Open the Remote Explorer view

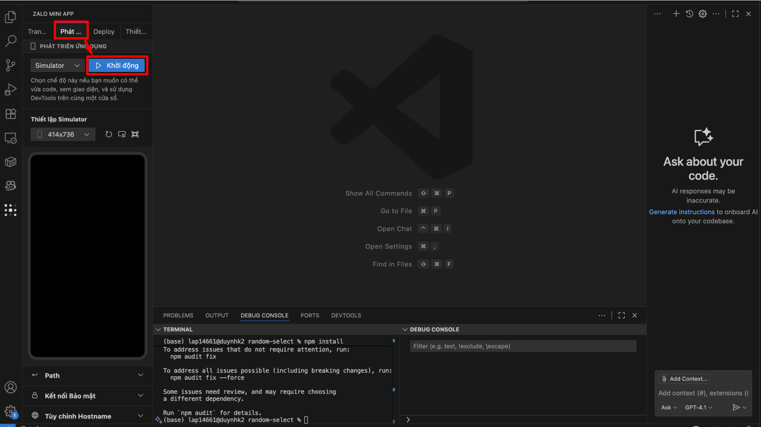pos(10,138)
